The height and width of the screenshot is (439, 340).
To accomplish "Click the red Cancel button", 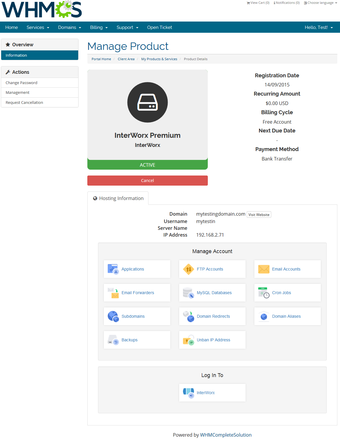I will pos(148,181).
